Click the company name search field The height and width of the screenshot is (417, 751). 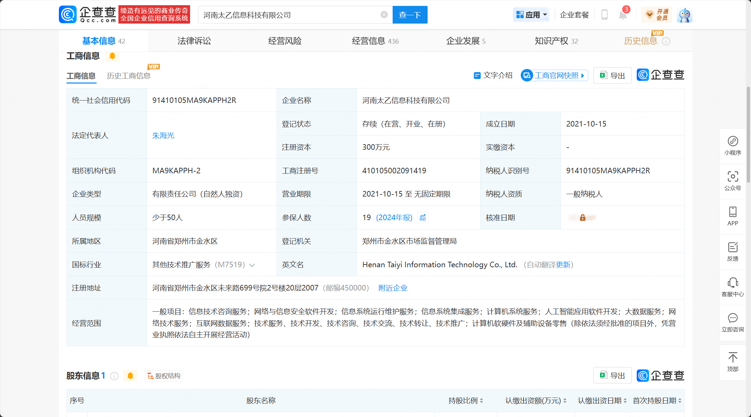290,15
